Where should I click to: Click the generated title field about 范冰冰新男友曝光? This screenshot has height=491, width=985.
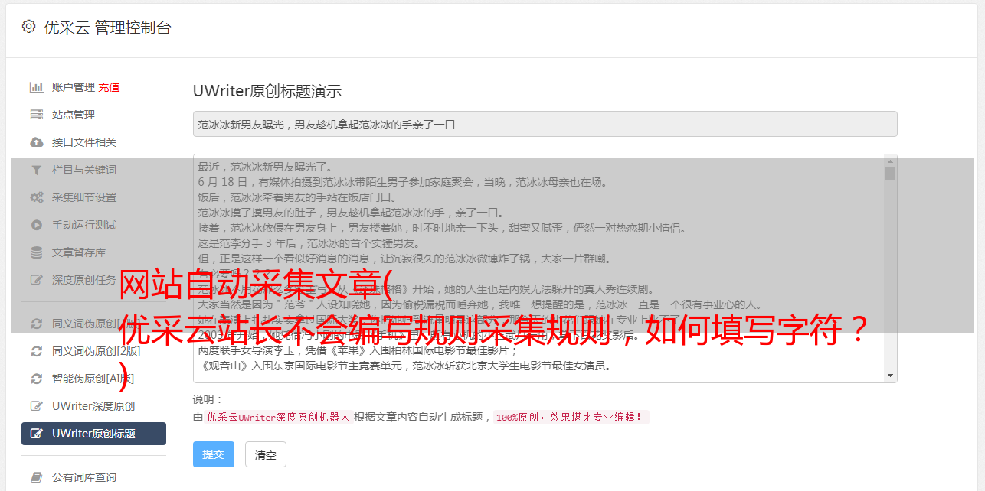pyautogui.click(x=545, y=124)
